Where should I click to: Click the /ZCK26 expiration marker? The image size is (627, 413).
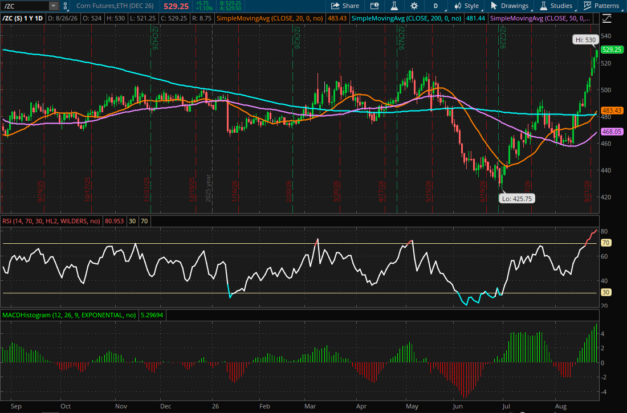pyautogui.click(x=297, y=38)
